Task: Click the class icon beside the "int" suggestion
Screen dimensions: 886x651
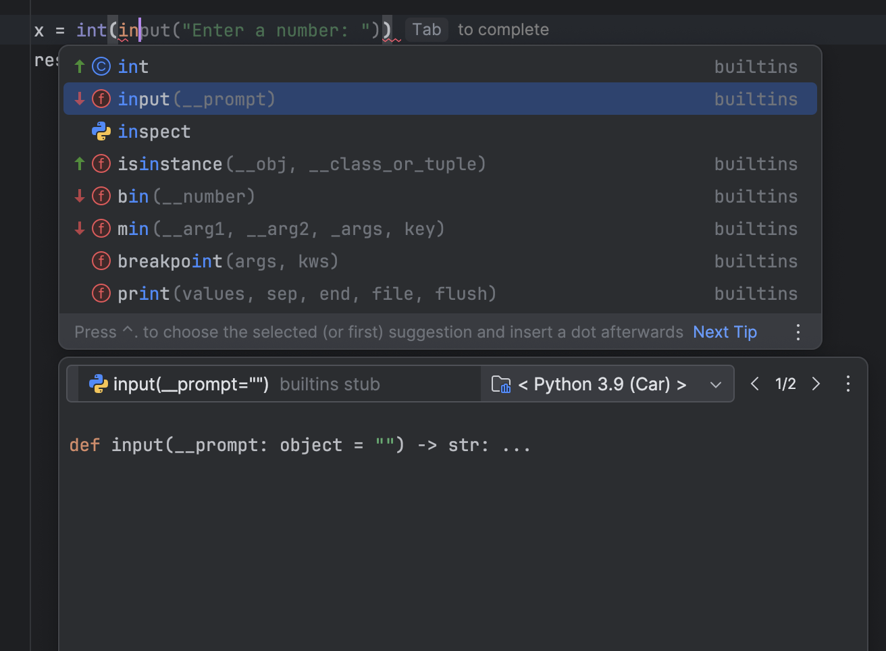Action: pyautogui.click(x=100, y=66)
